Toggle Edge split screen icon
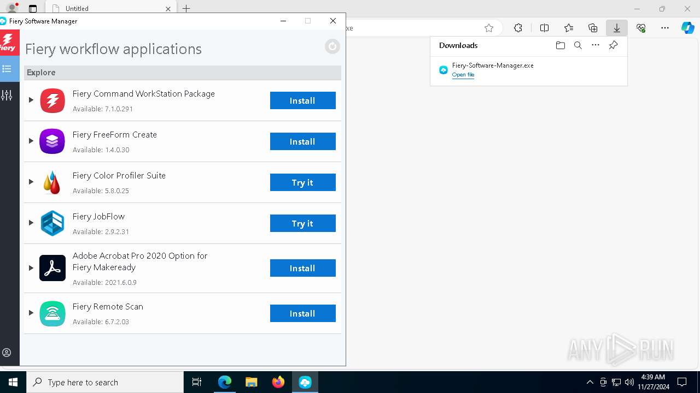This screenshot has width=700, height=393. coord(544,28)
